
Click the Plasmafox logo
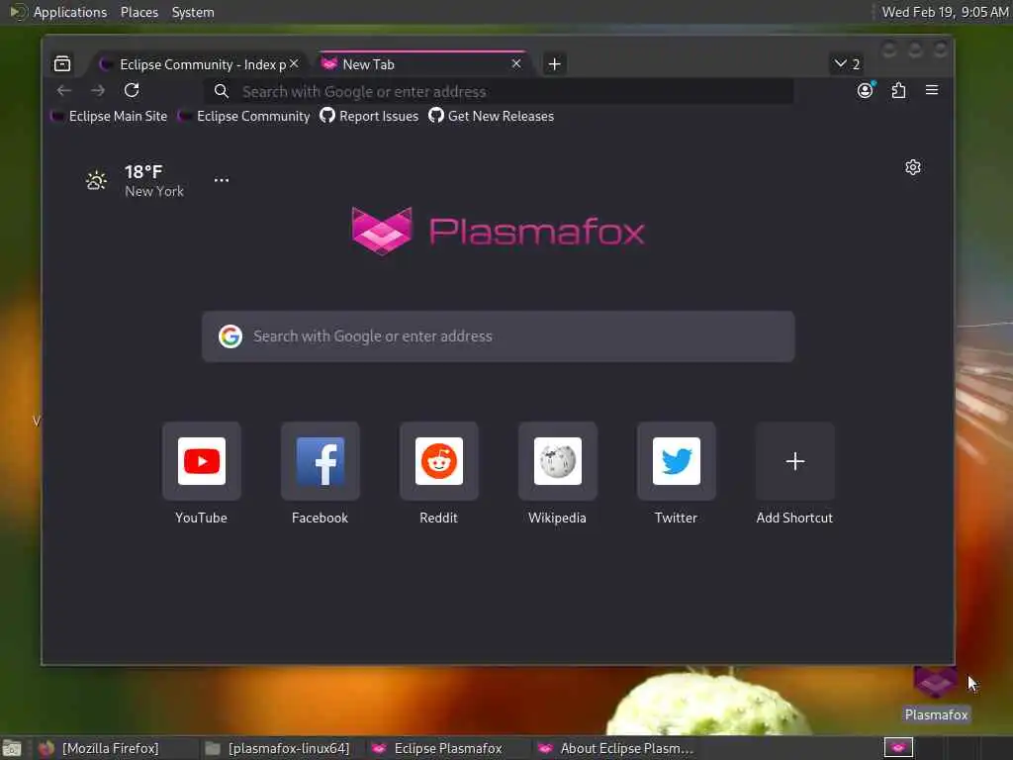pos(499,232)
